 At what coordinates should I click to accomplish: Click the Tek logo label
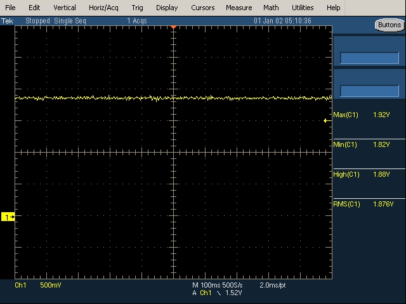point(7,21)
